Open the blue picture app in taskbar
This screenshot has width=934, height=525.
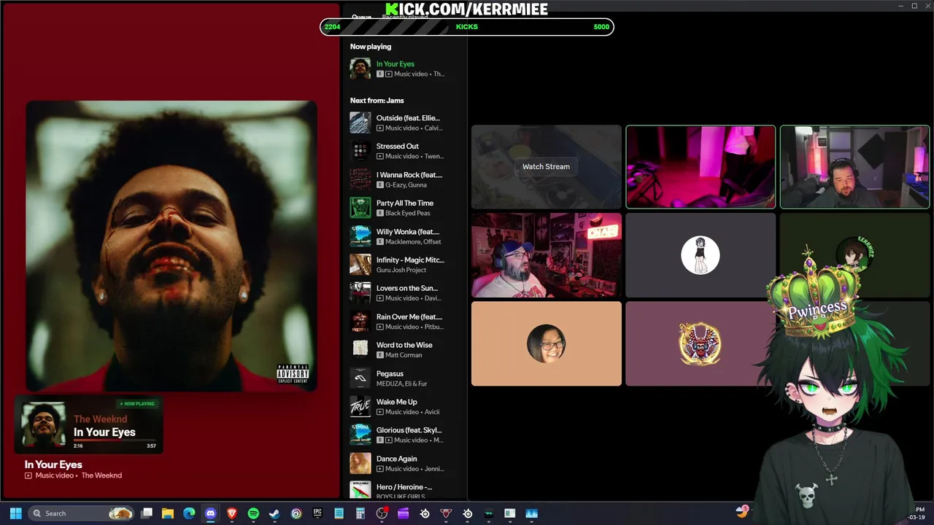pos(531,513)
